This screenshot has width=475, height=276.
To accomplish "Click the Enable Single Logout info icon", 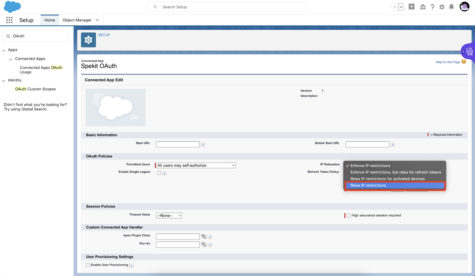I will pyautogui.click(x=164, y=173).
